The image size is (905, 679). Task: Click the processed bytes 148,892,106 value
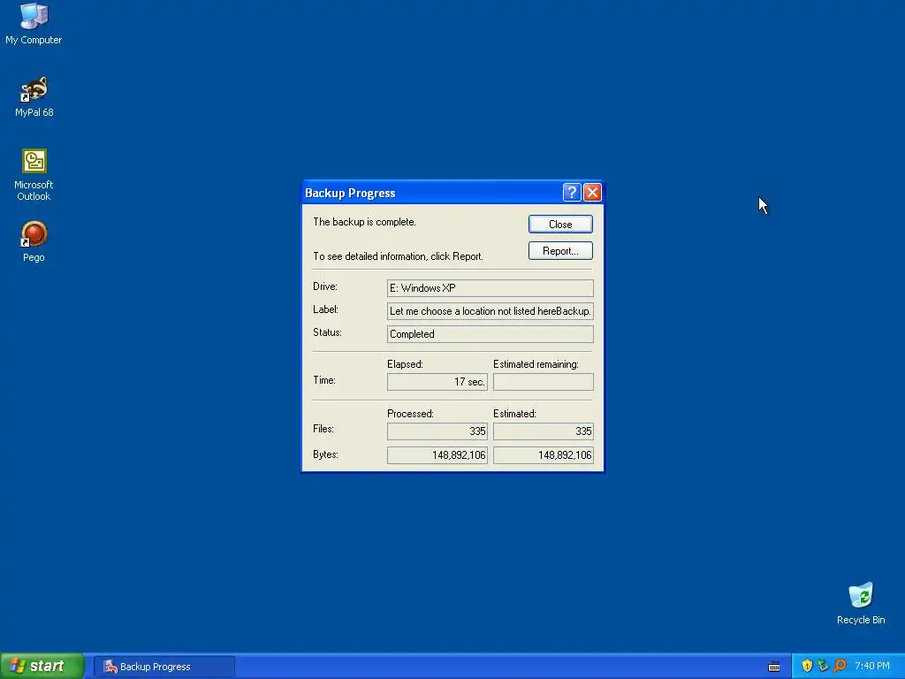tap(437, 455)
